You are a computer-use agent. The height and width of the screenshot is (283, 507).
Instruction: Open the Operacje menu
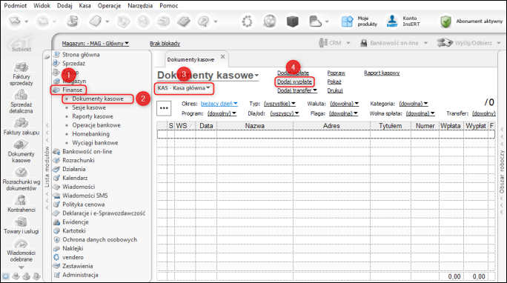click(x=109, y=5)
